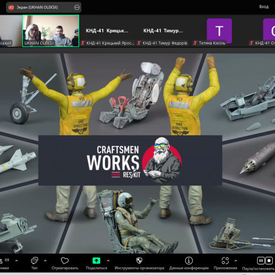The width and height of the screenshot is (275, 275).
Task: Expand the share options caret beside Поделиться
Action: 108,261
